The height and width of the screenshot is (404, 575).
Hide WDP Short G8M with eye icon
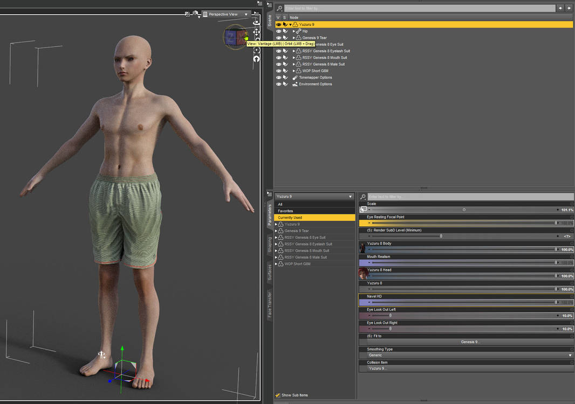(x=279, y=71)
